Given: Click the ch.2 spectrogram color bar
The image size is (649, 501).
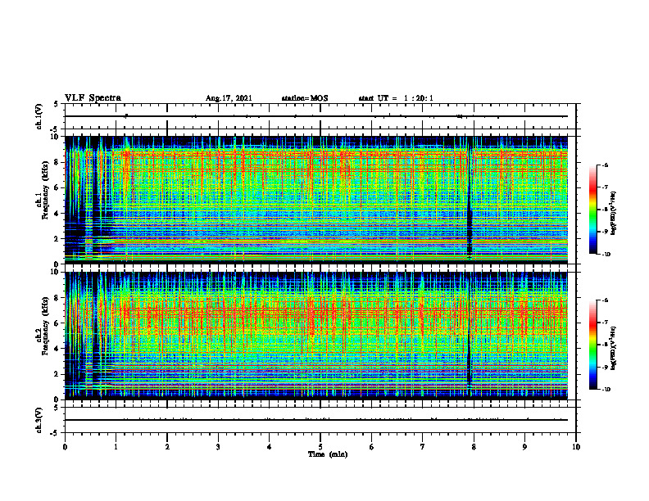Looking at the screenshot, I should pos(593,345).
